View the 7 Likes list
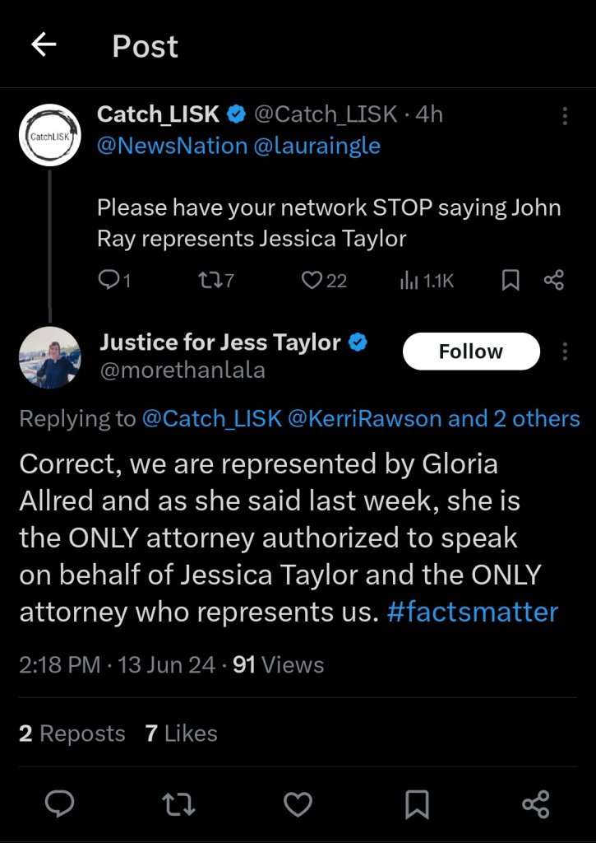The height and width of the screenshot is (843, 596). pyautogui.click(x=181, y=734)
